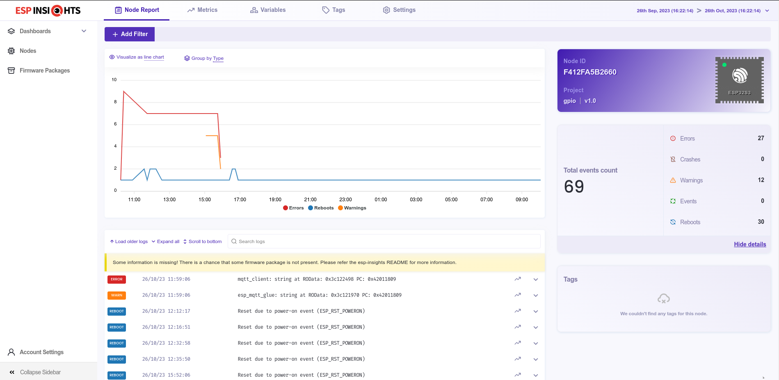Expand the mqtt_client error log row
This screenshot has width=779, height=380.
pyautogui.click(x=536, y=280)
